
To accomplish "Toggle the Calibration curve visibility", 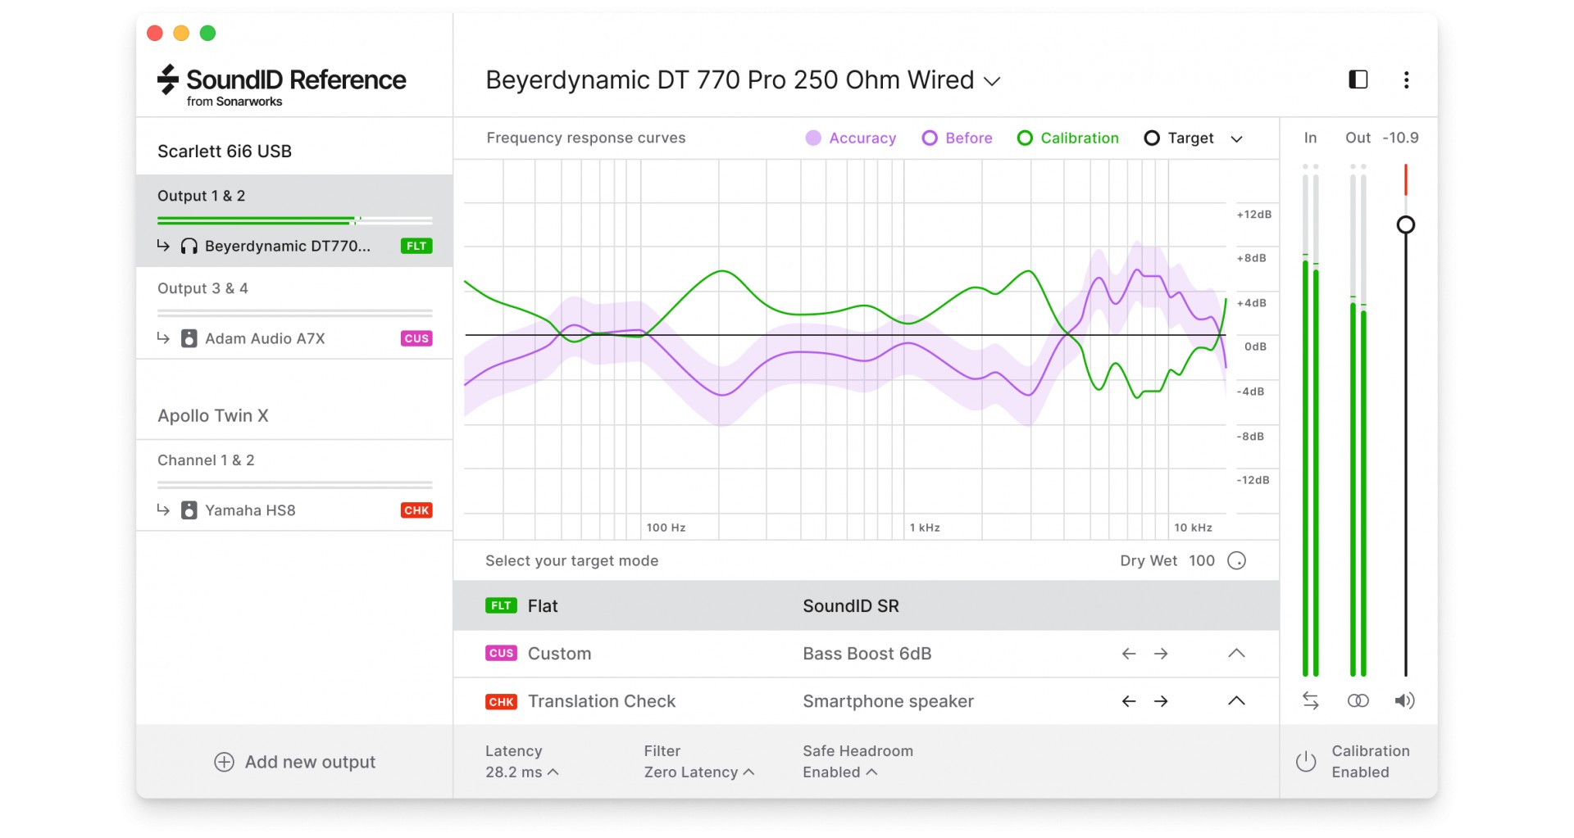I will 1067,138.
